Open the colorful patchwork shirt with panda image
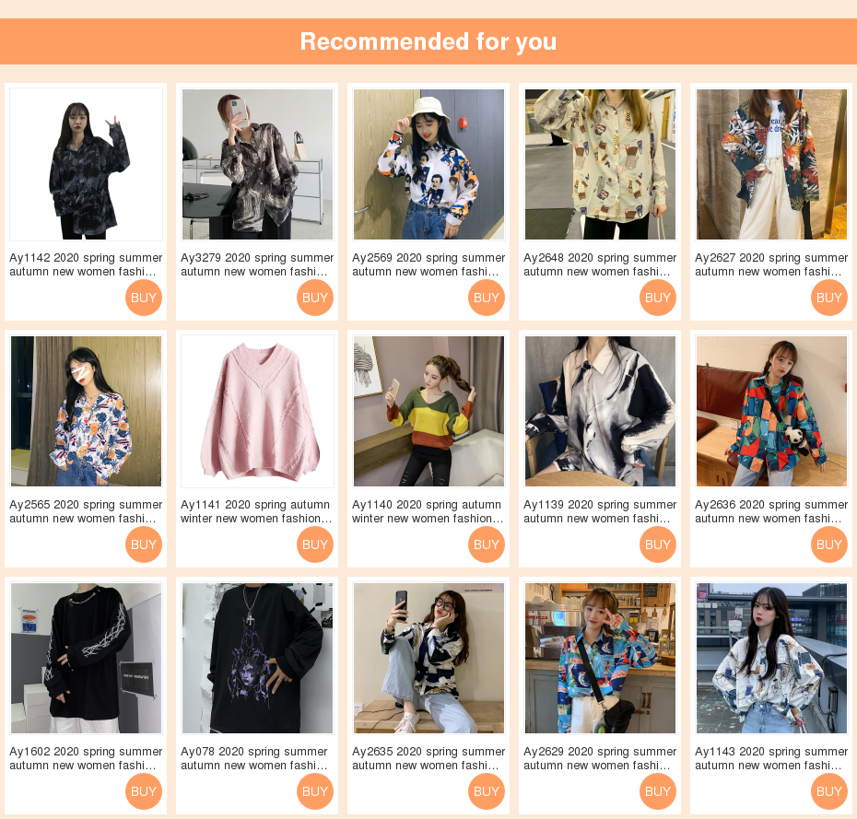 tap(771, 412)
